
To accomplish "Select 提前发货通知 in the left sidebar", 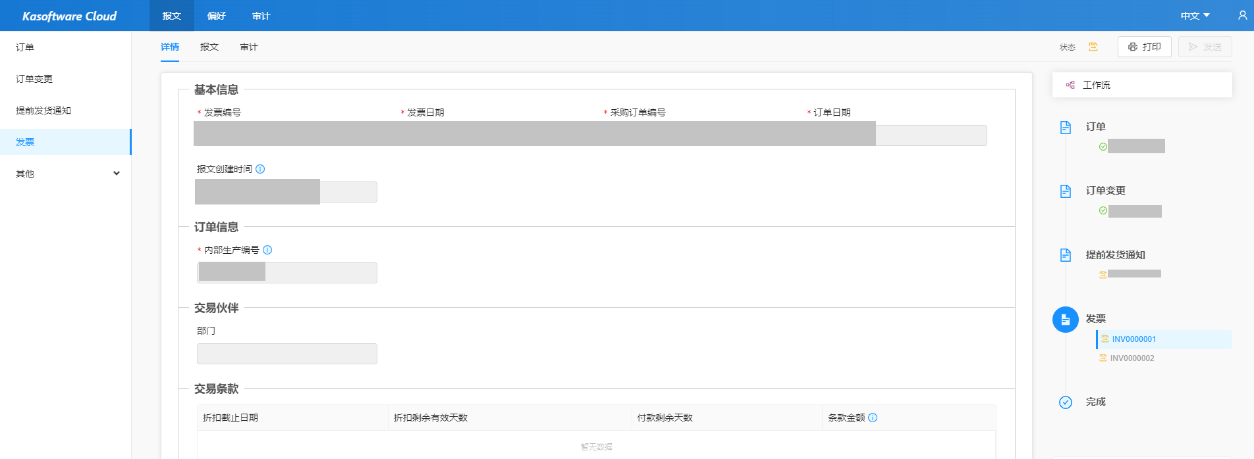I will (65, 110).
